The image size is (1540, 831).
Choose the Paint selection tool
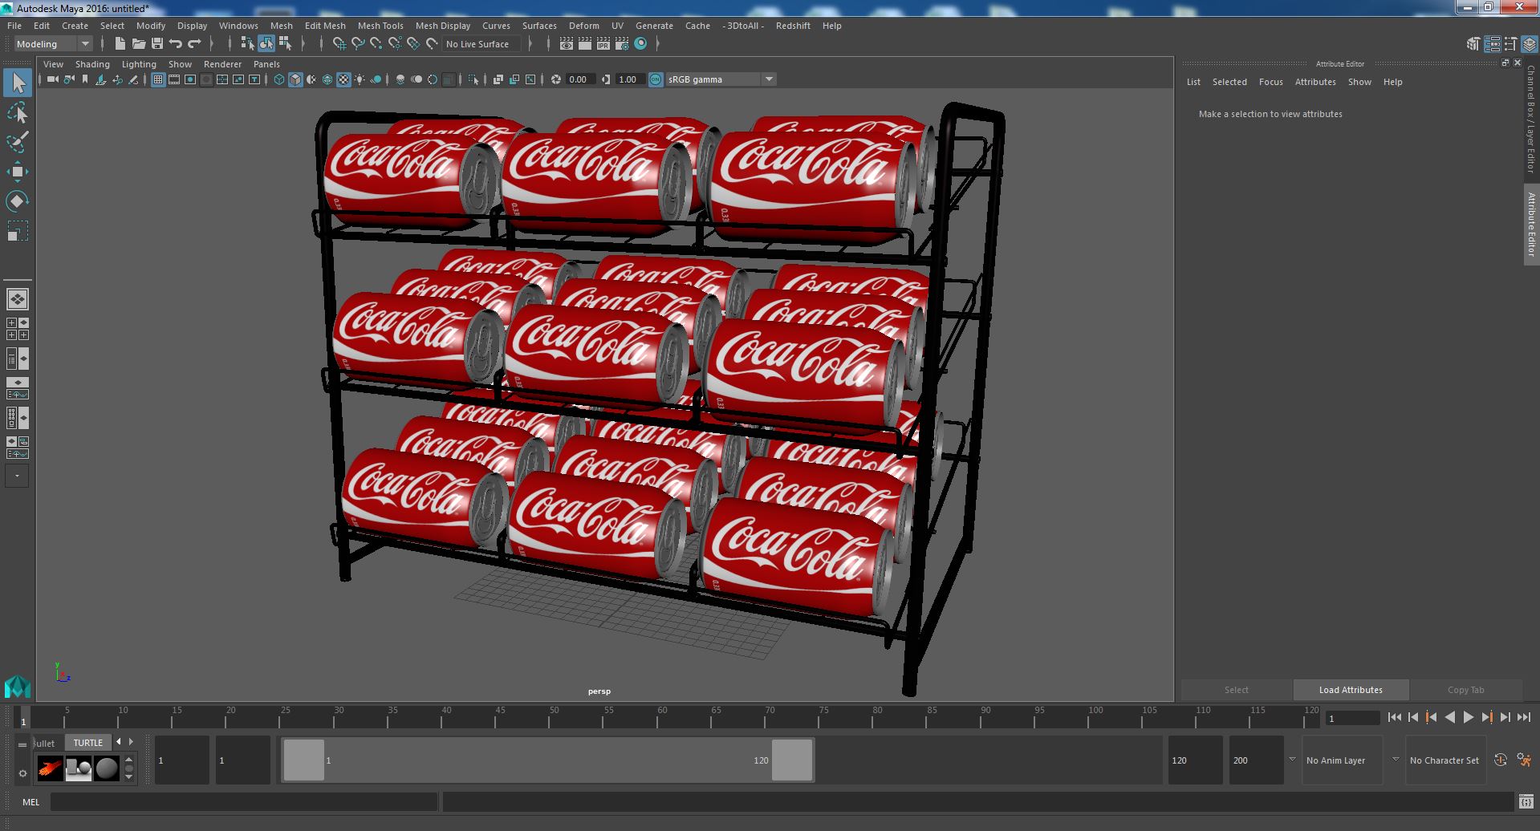tap(17, 143)
